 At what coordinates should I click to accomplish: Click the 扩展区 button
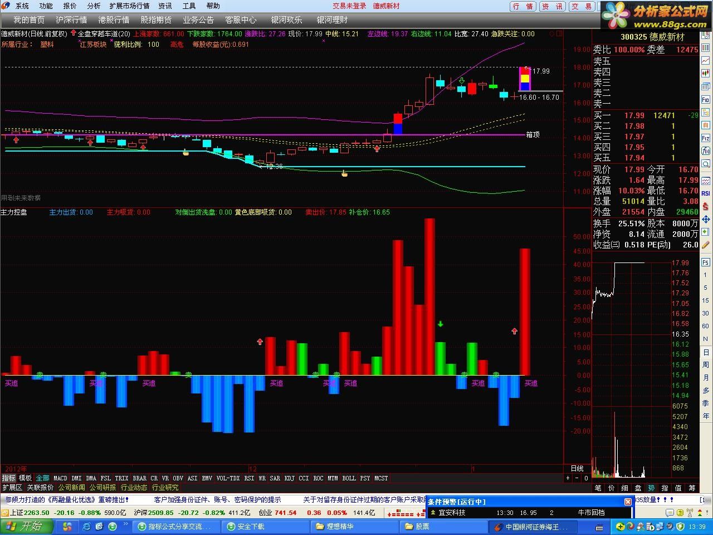point(12,487)
